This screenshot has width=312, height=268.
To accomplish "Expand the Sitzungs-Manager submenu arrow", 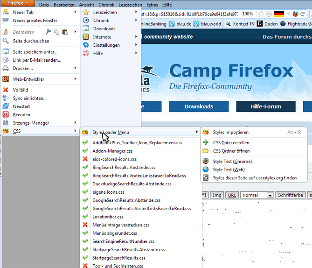I will point(75,122).
